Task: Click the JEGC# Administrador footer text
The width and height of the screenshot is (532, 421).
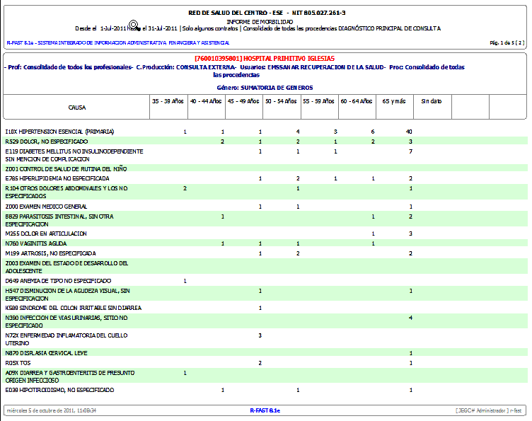Action: coord(488,410)
